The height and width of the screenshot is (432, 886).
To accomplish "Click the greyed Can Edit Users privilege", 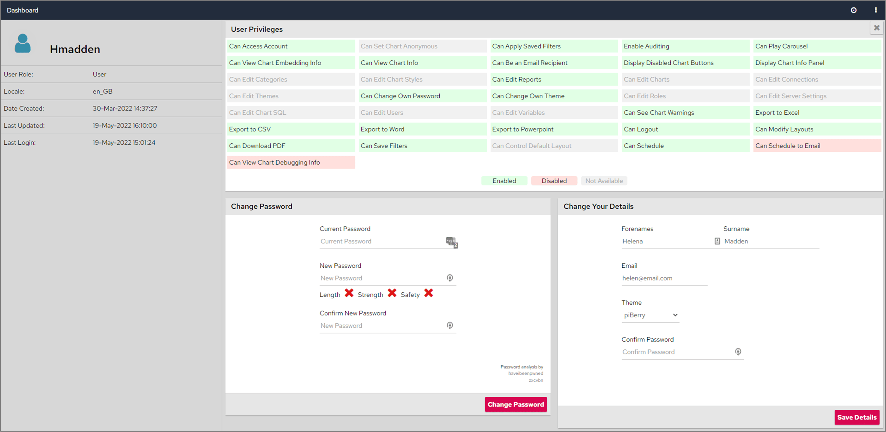I will point(422,113).
